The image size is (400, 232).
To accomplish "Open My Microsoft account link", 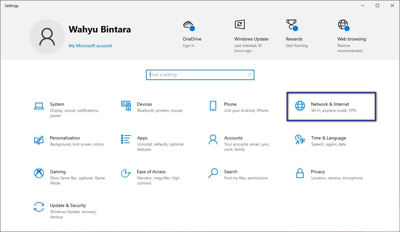I will 90,46.
